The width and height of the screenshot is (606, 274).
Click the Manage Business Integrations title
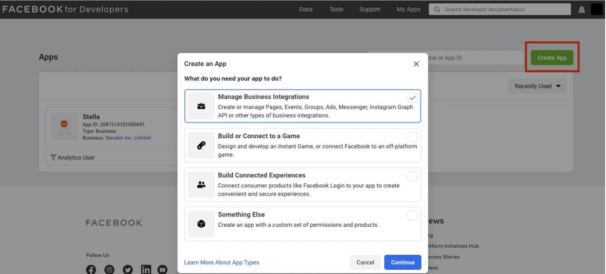coord(263,97)
